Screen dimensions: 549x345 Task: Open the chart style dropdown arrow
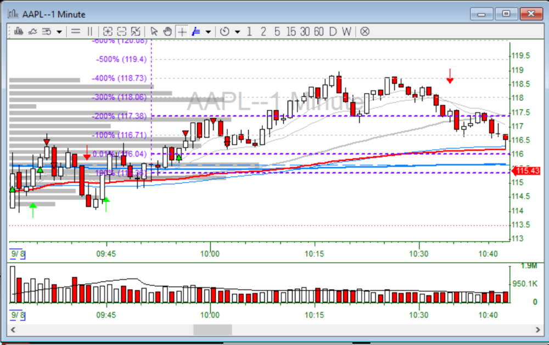point(58,31)
